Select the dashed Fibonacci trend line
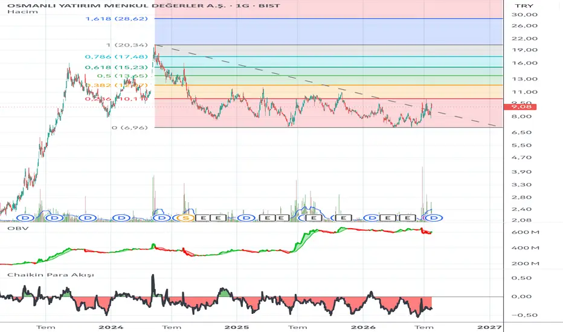The height and width of the screenshot is (332, 563). tap(325, 86)
